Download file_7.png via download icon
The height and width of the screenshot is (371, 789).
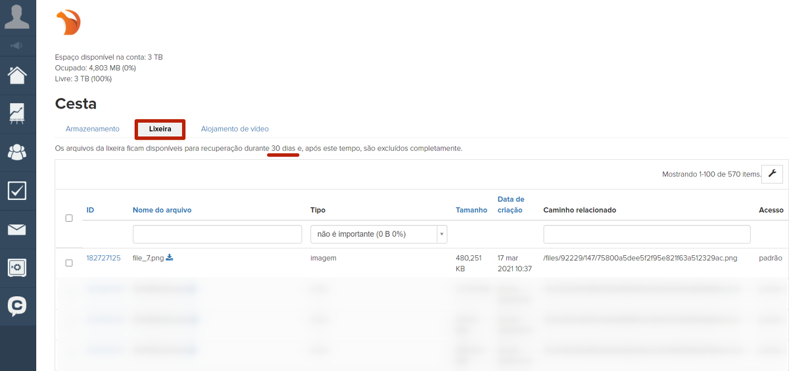tap(170, 257)
